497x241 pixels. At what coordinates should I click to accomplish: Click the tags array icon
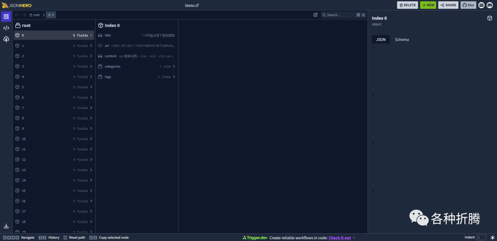[x=100, y=77]
